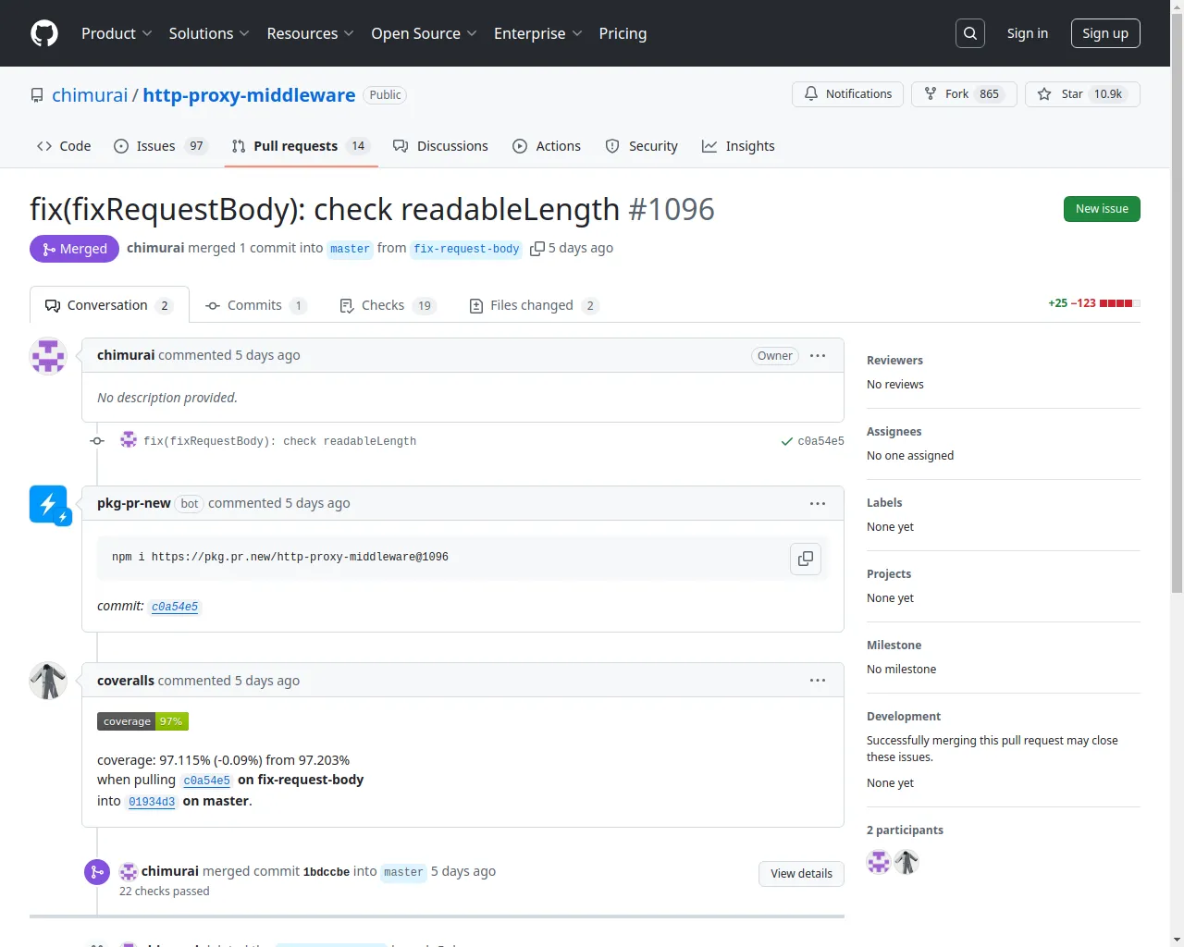Open the Issues tab
The width and height of the screenshot is (1184, 947).
coord(161,146)
